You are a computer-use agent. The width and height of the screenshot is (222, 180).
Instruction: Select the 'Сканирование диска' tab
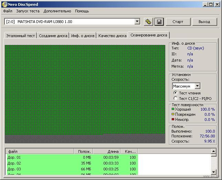[149, 35]
